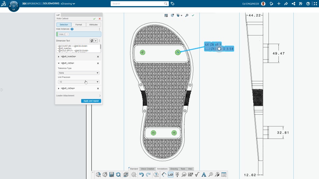
Task: Switch to the Format tab
Action: tap(78, 25)
